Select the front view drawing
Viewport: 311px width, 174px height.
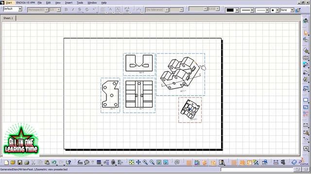(x=139, y=95)
